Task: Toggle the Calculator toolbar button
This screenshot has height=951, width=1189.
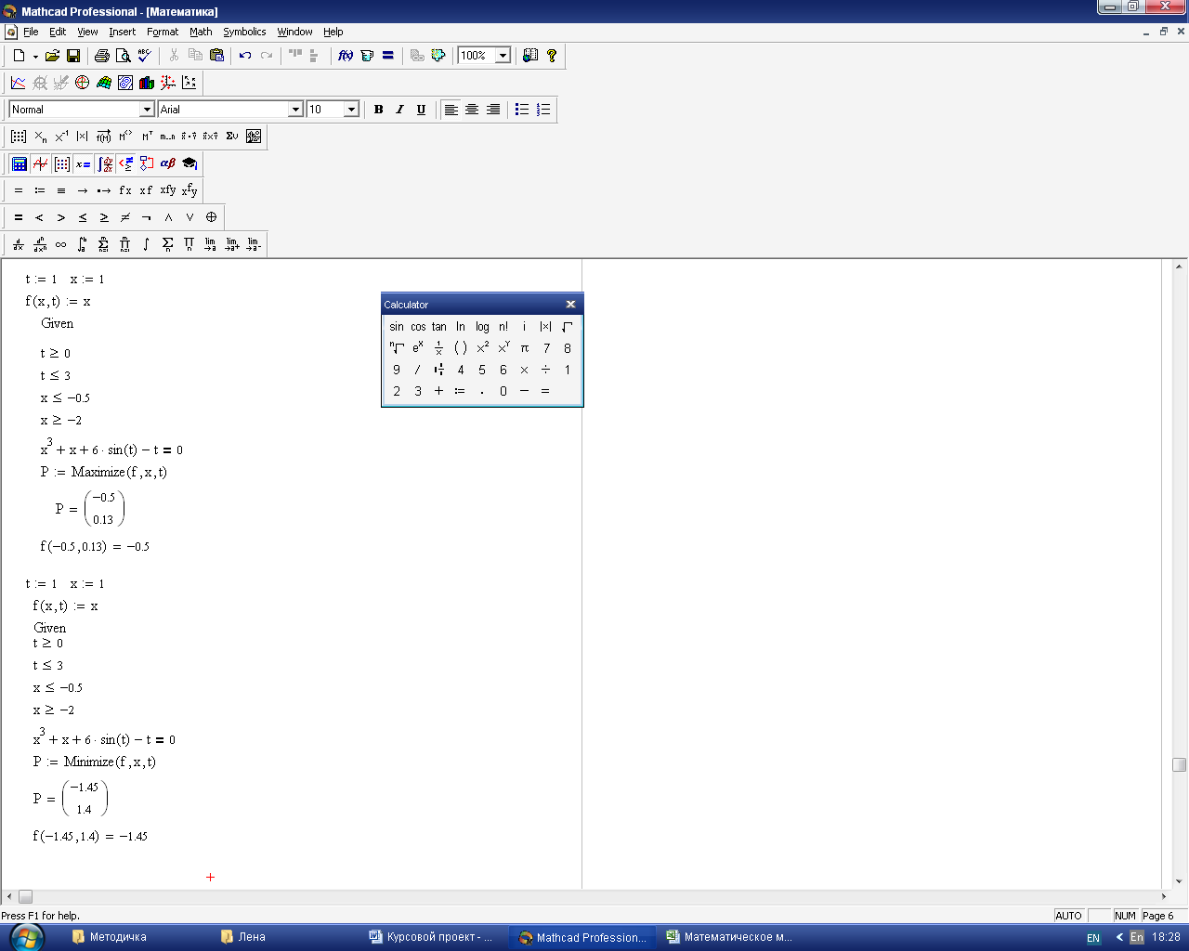Action: [19, 163]
